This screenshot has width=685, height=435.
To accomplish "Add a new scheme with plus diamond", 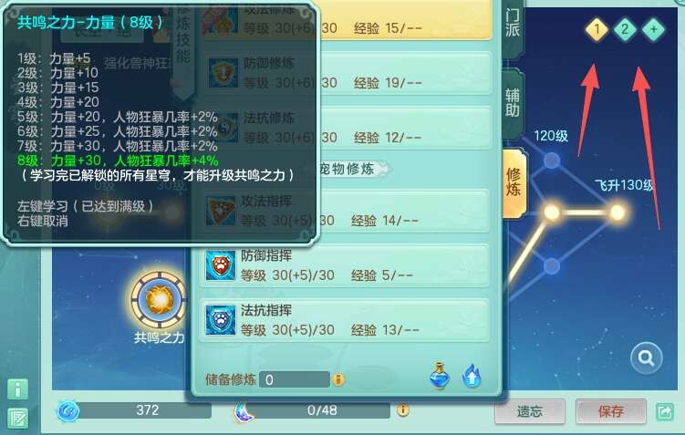I will tap(654, 30).
